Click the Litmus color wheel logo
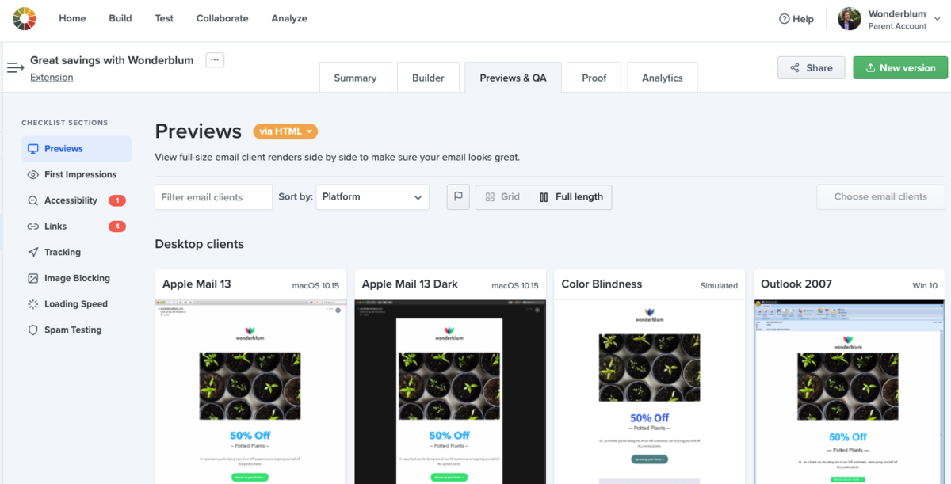The height and width of the screenshot is (484, 951). (x=25, y=18)
